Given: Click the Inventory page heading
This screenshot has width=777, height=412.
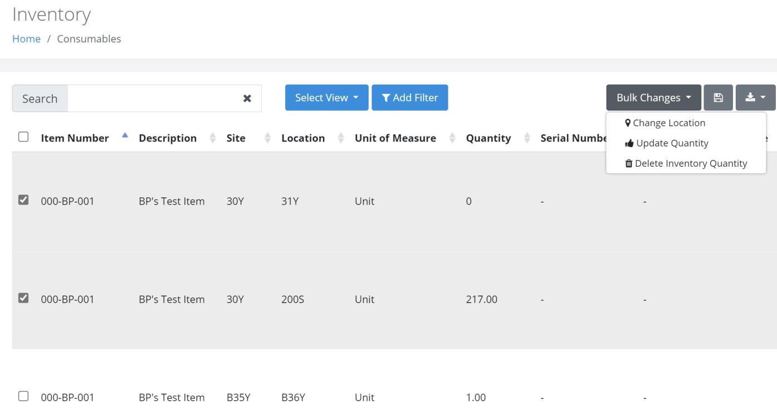Looking at the screenshot, I should tap(51, 14).
